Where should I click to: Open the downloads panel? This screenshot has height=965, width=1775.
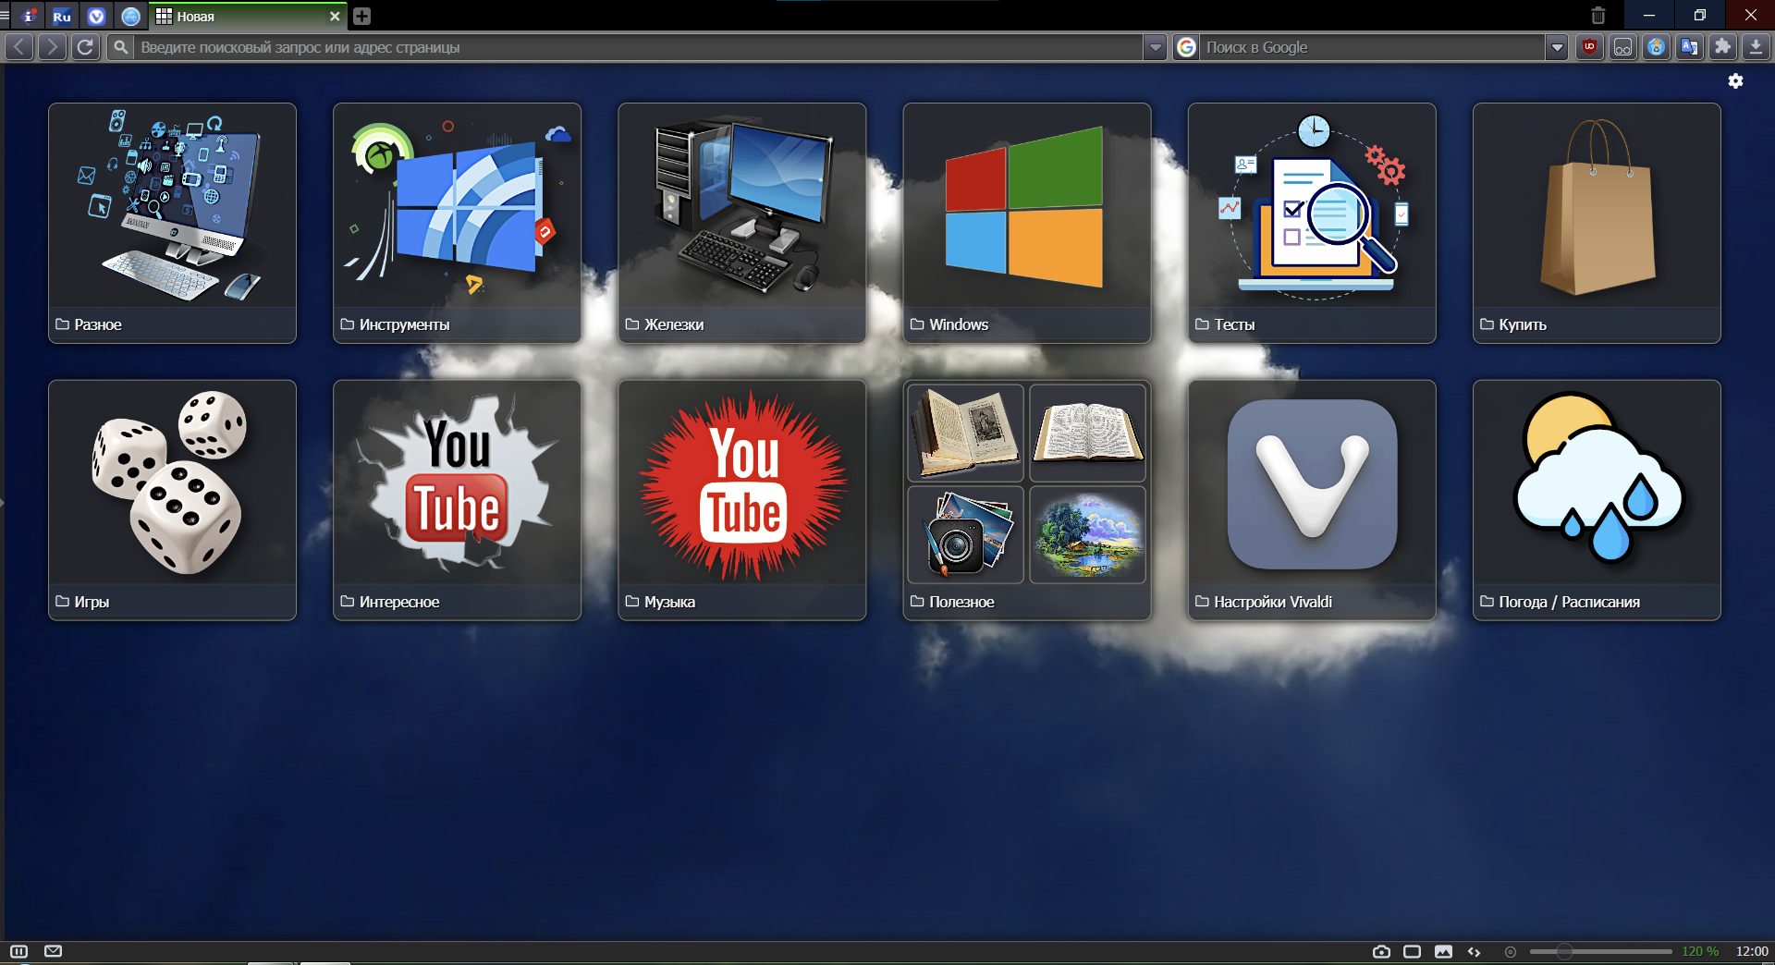click(x=1756, y=47)
